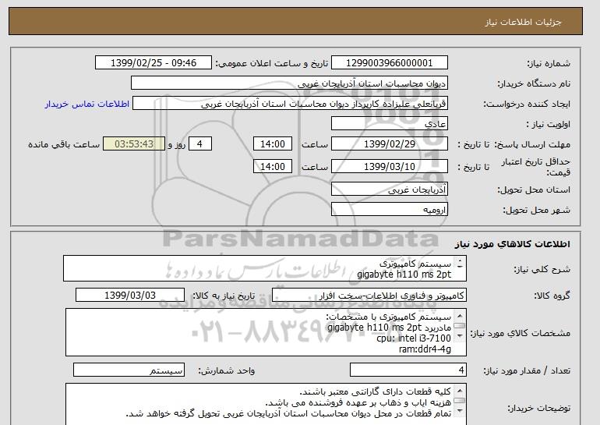Click the توضیحات خریدار label
The width and height of the screenshot is (600, 425).
tap(538, 408)
